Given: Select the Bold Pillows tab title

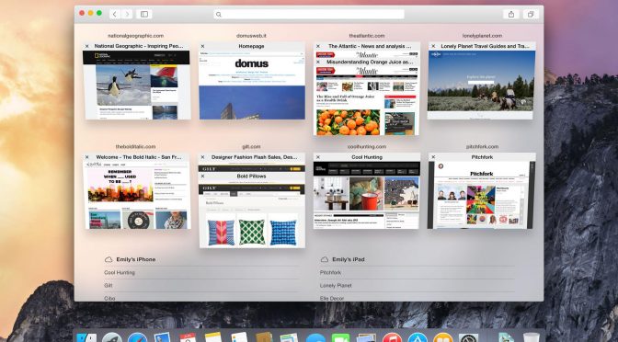Looking at the screenshot, I should [251, 176].
